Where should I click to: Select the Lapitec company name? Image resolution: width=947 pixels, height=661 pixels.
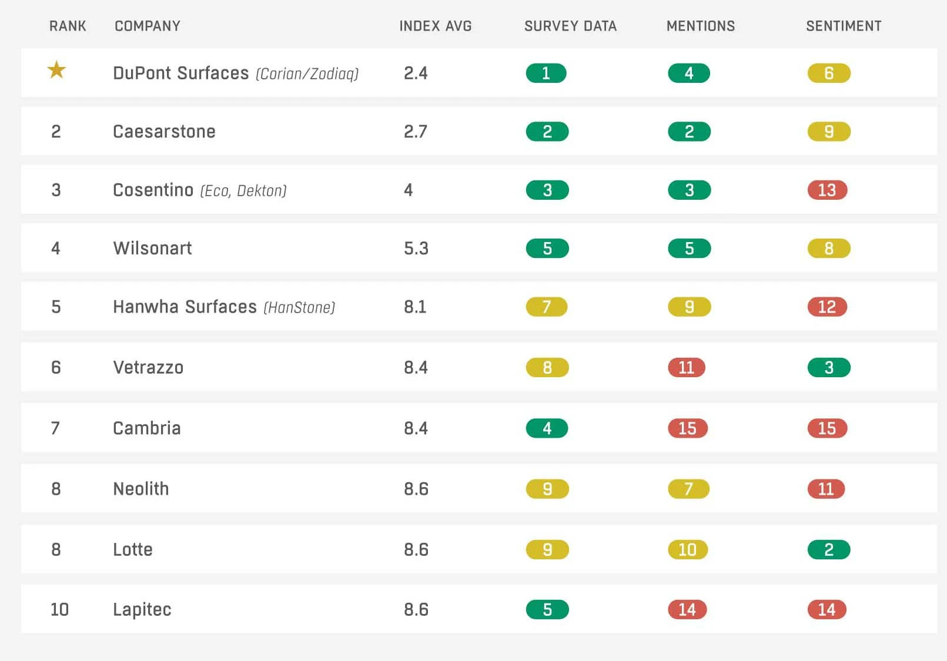142,609
